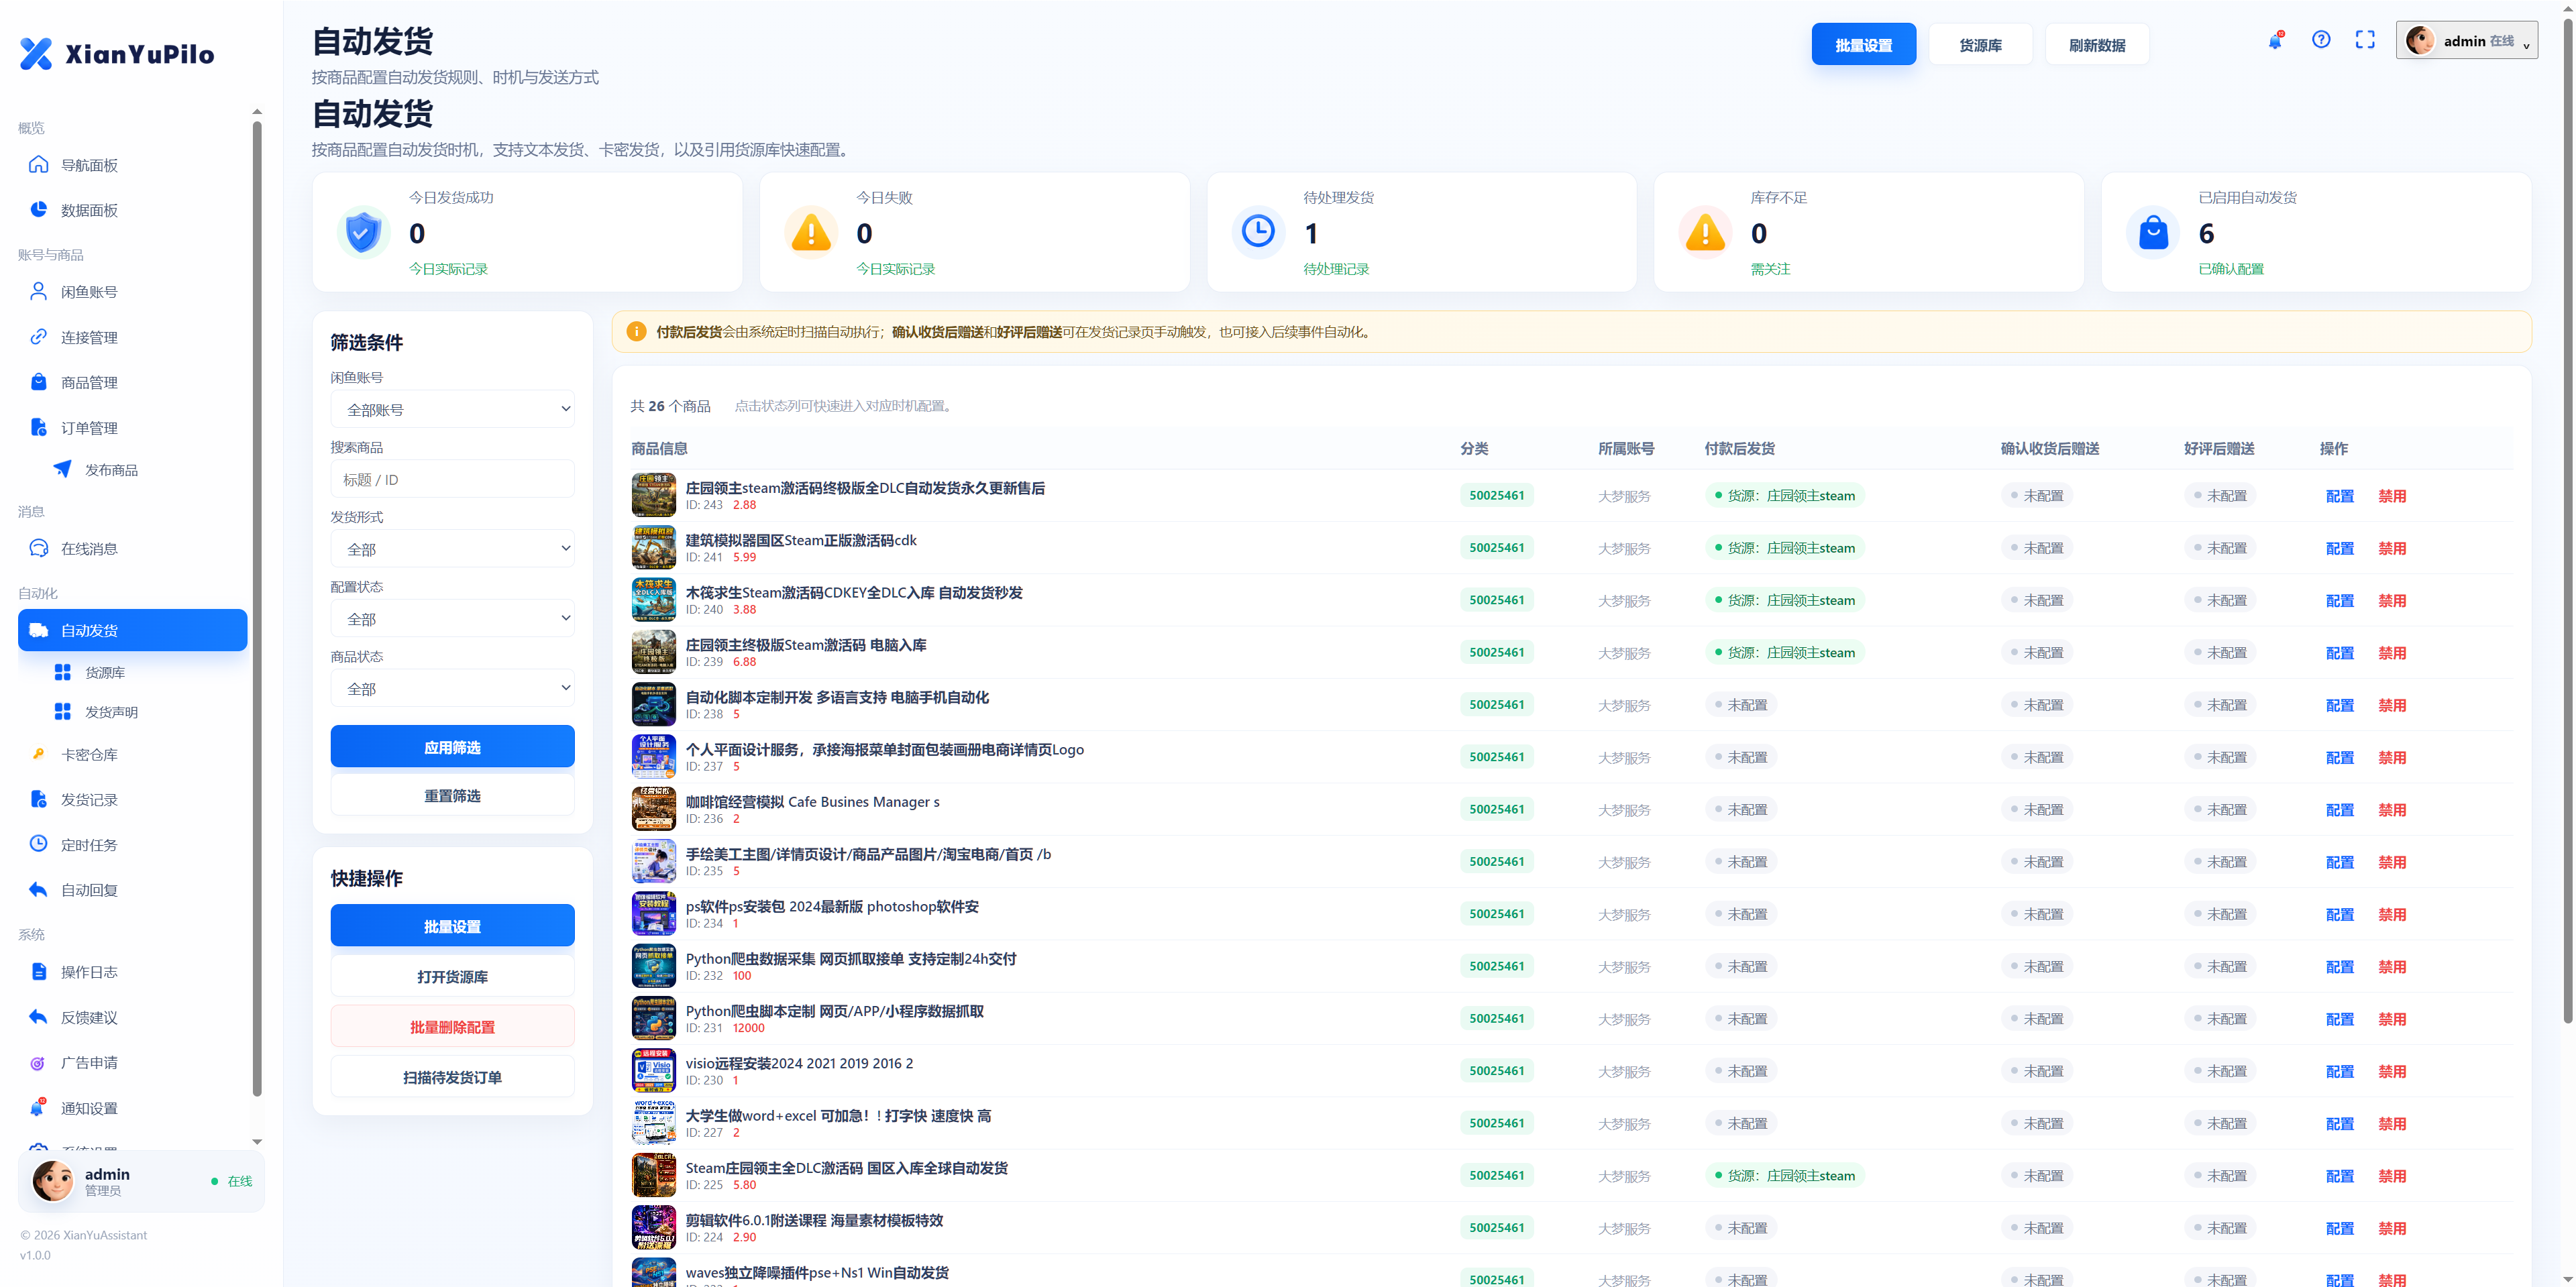Click the arrow icon for 反馈建议
Screen dimensions: 2576x1287
point(38,1017)
